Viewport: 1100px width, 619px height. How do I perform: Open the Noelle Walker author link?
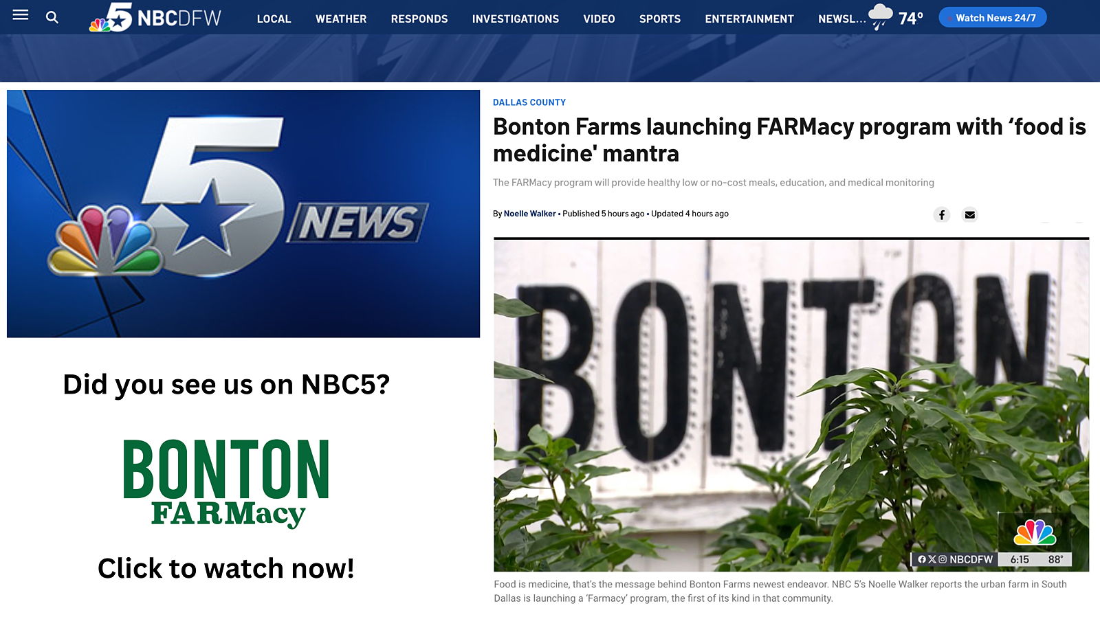529,214
